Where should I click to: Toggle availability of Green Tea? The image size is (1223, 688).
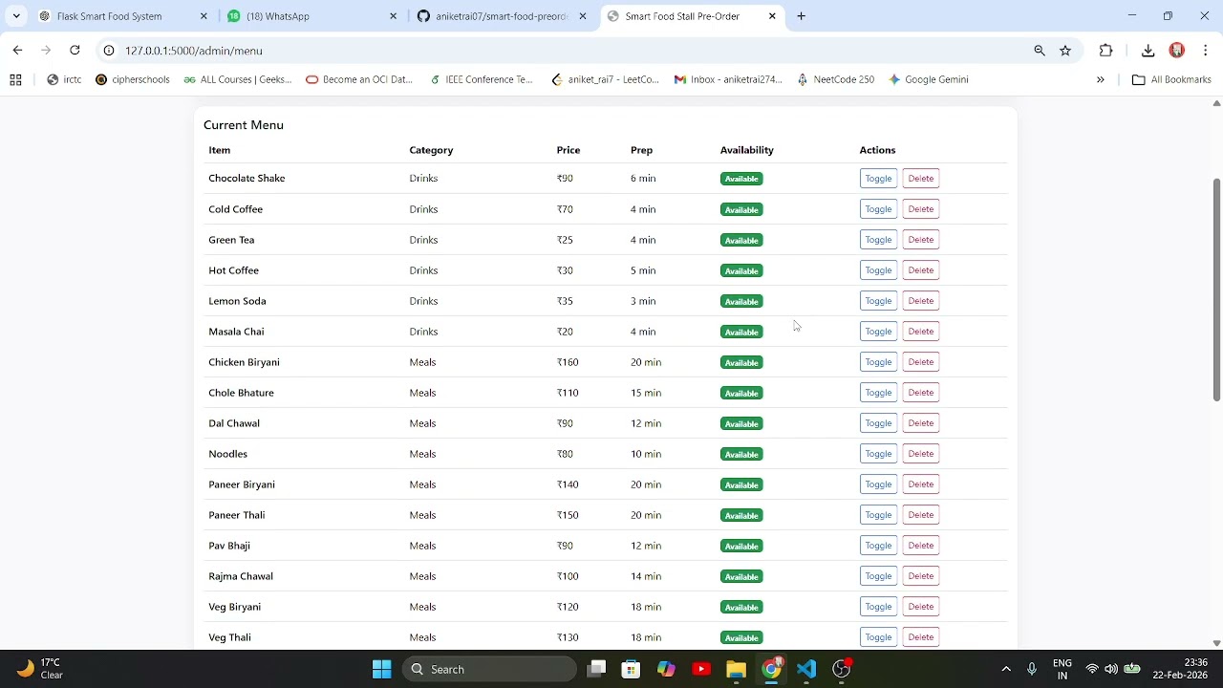tap(878, 240)
